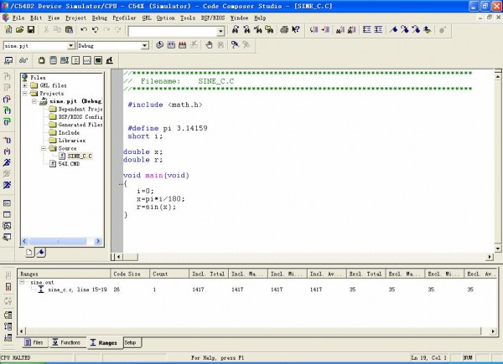Collapse the Source folder in tree
Viewport: 503px width, 364px height.
point(43,148)
